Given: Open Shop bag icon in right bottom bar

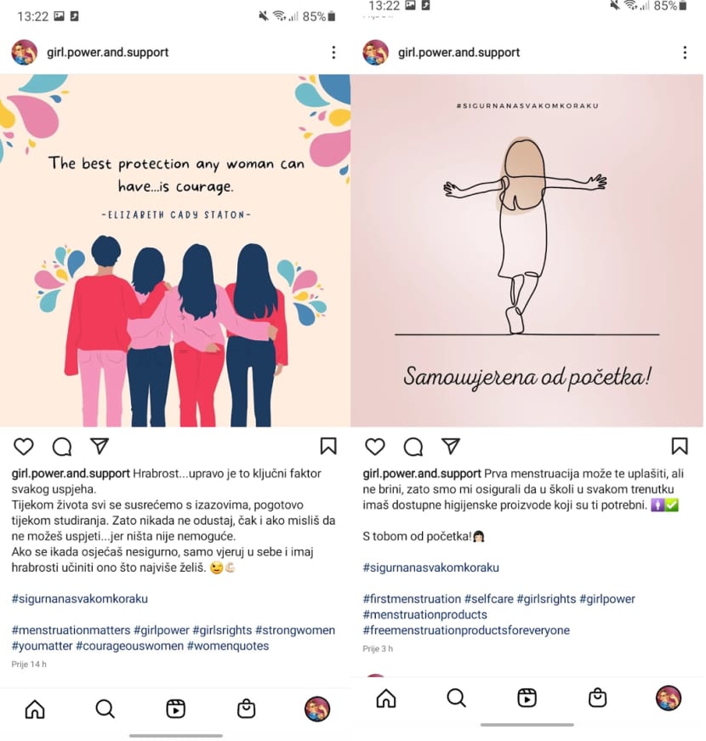Looking at the screenshot, I should [x=597, y=698].
